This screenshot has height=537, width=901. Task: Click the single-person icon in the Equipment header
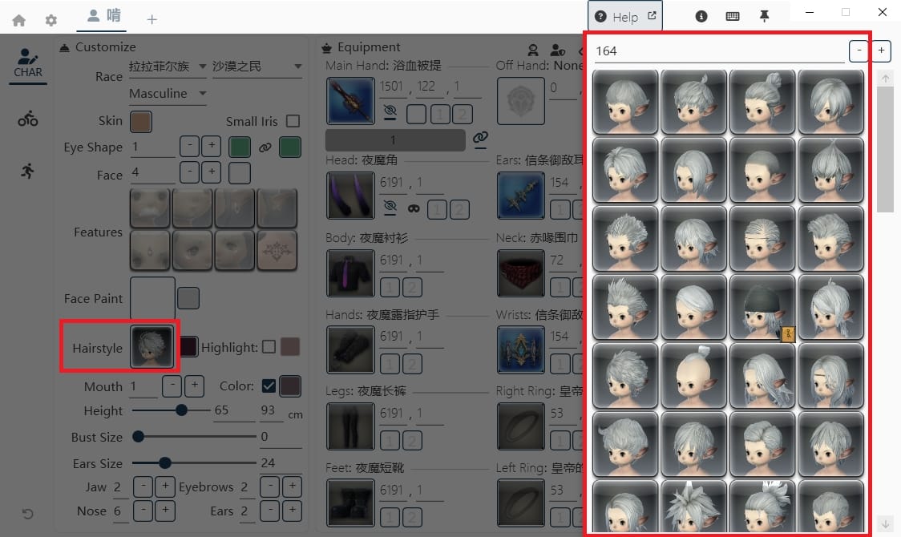[533, 50]
